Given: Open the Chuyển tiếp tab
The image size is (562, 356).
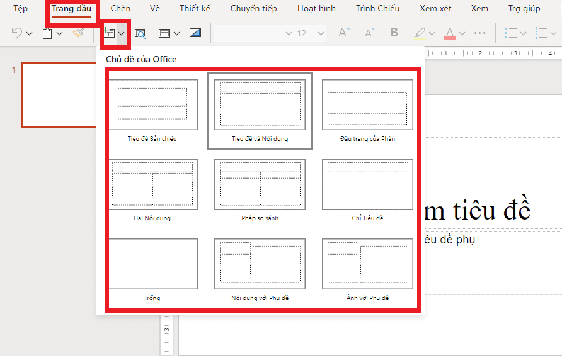Looking at the screenshot, I should click(x=254, y=8).
